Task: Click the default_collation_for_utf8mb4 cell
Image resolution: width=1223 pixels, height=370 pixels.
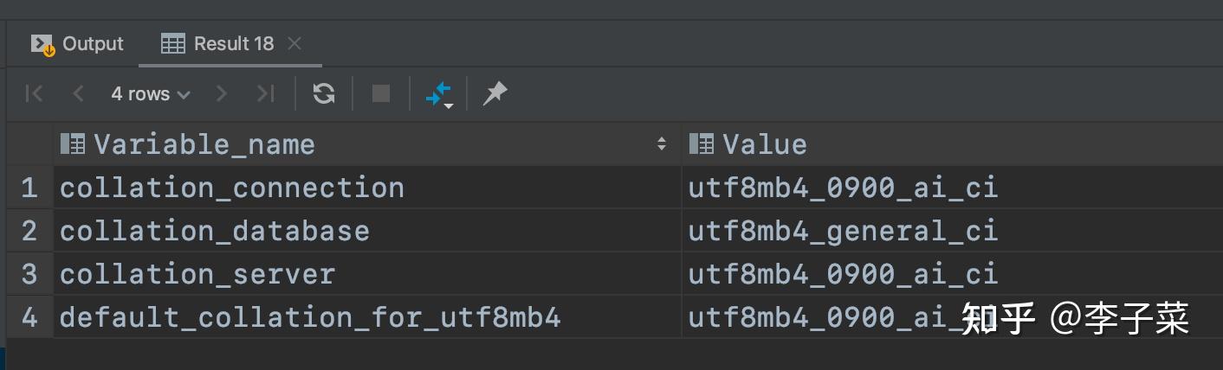Action: [310, 317]
